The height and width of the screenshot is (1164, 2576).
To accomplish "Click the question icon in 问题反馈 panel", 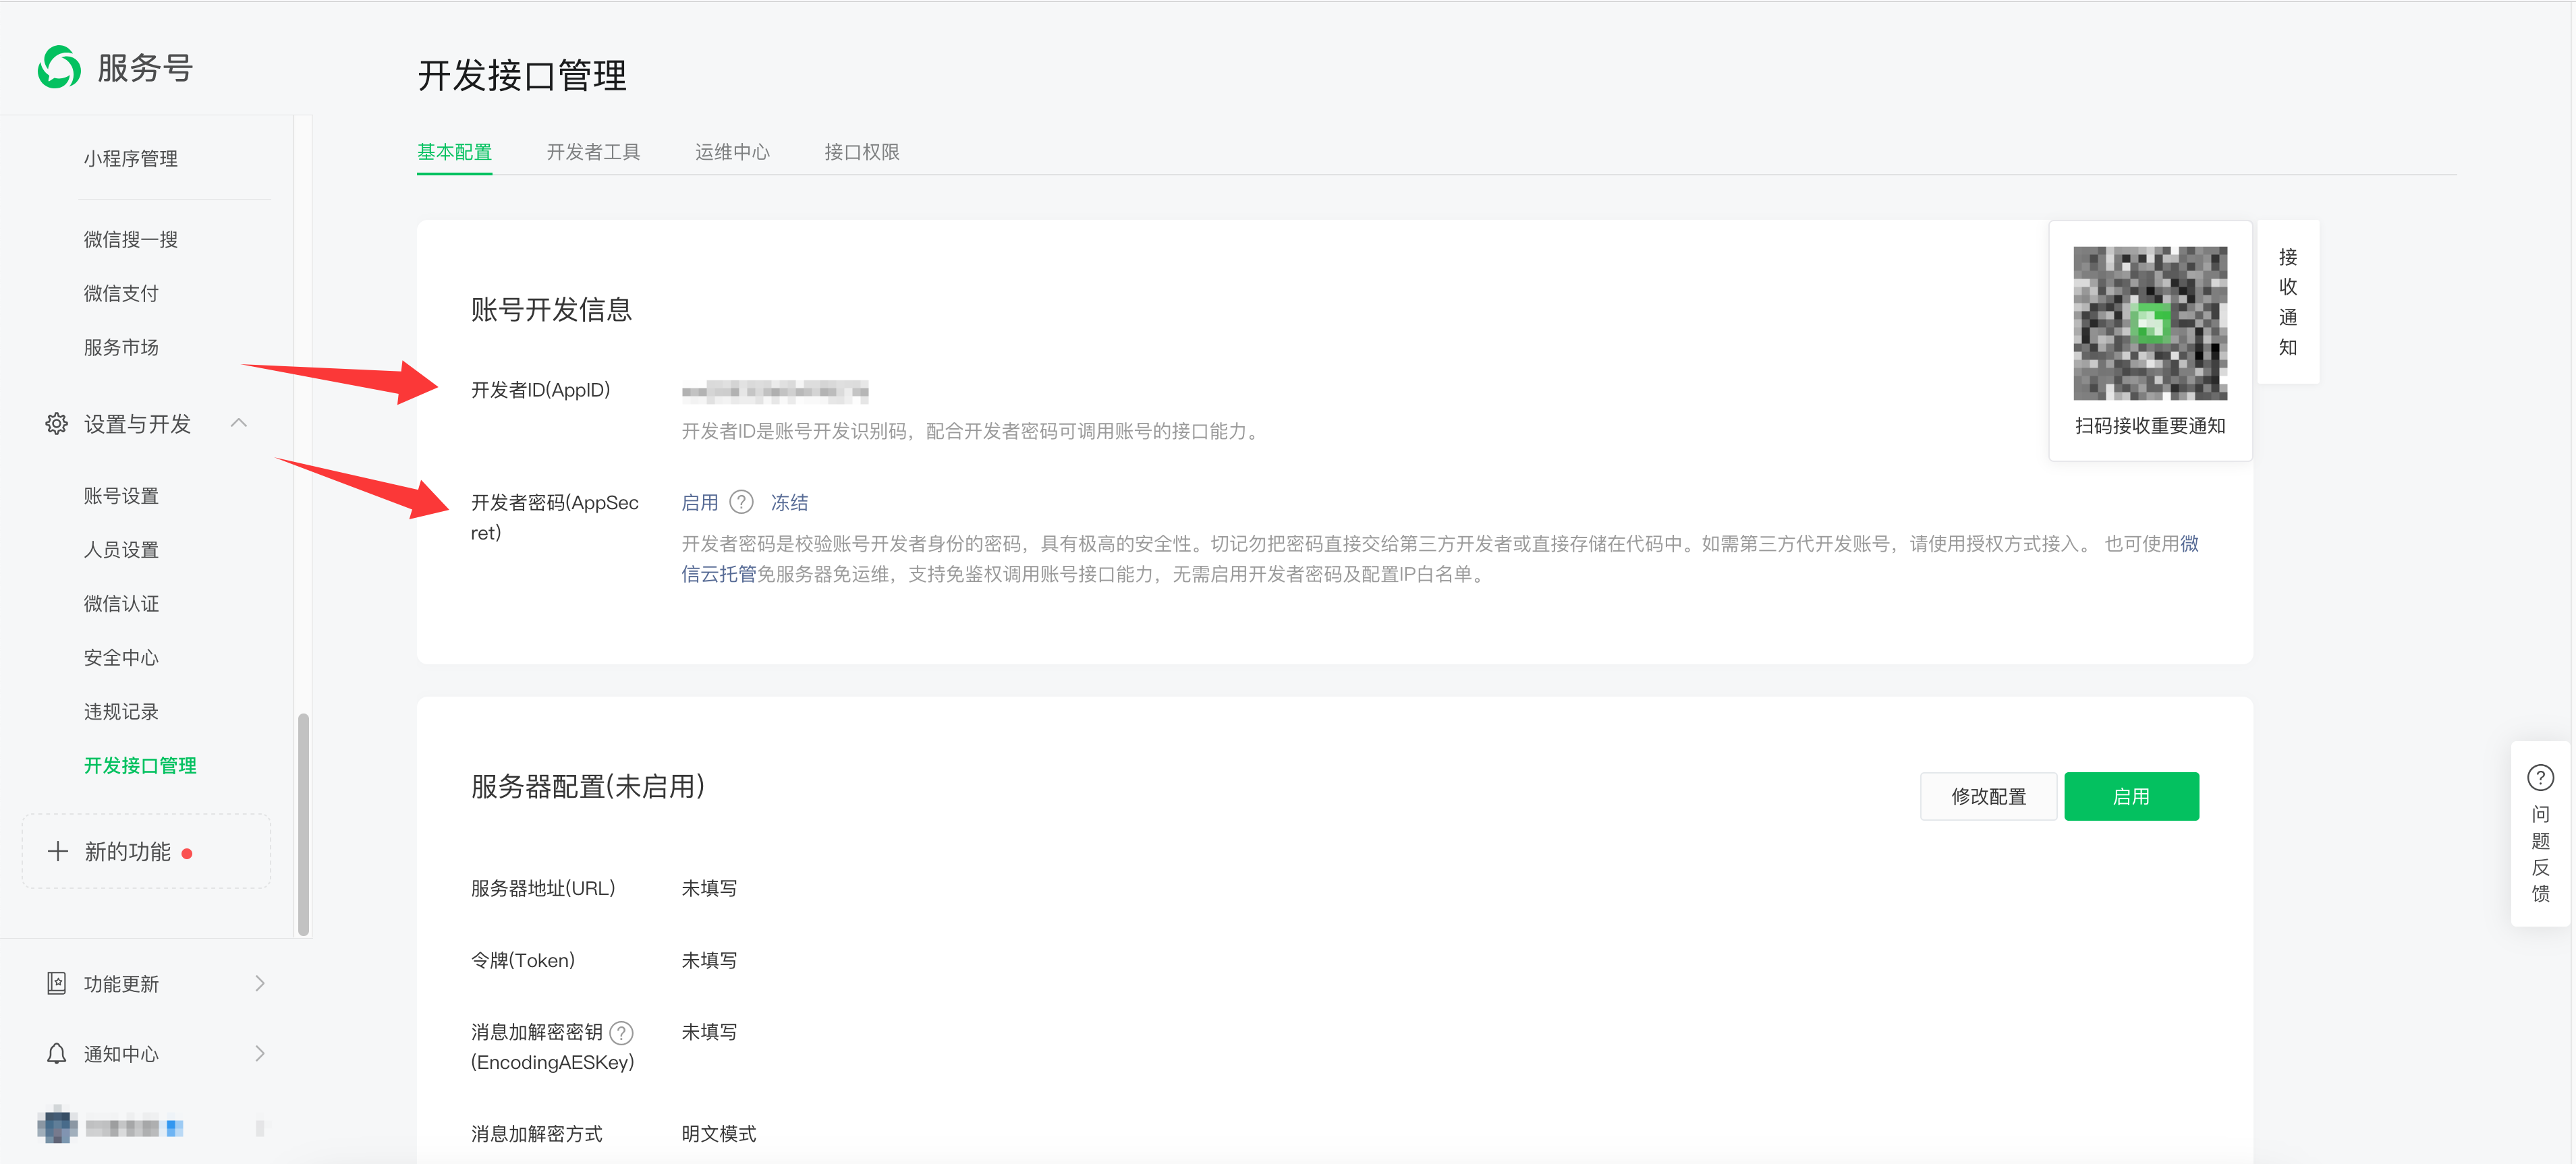I will (2540, 778).
